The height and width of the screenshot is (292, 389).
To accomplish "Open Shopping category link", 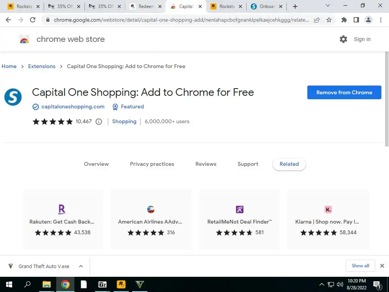I will coord(124,121).
